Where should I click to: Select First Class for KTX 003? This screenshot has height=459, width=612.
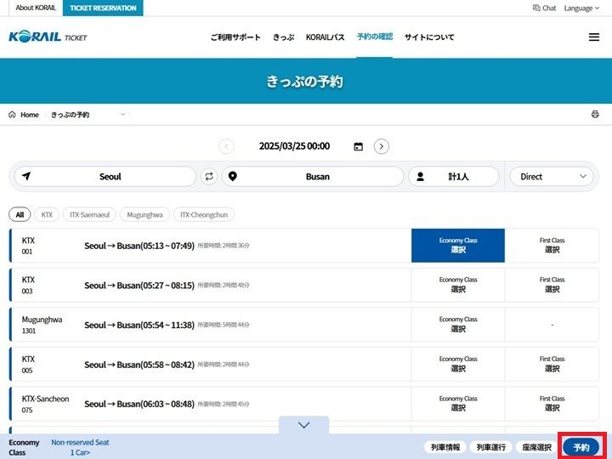click(x=552, y=285)
